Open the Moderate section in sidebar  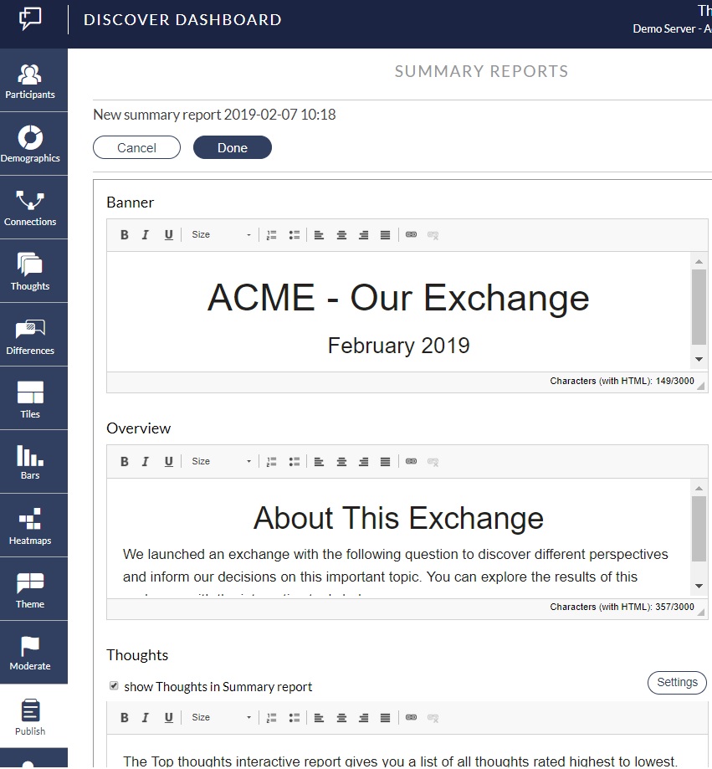click(x=33, y=653)
